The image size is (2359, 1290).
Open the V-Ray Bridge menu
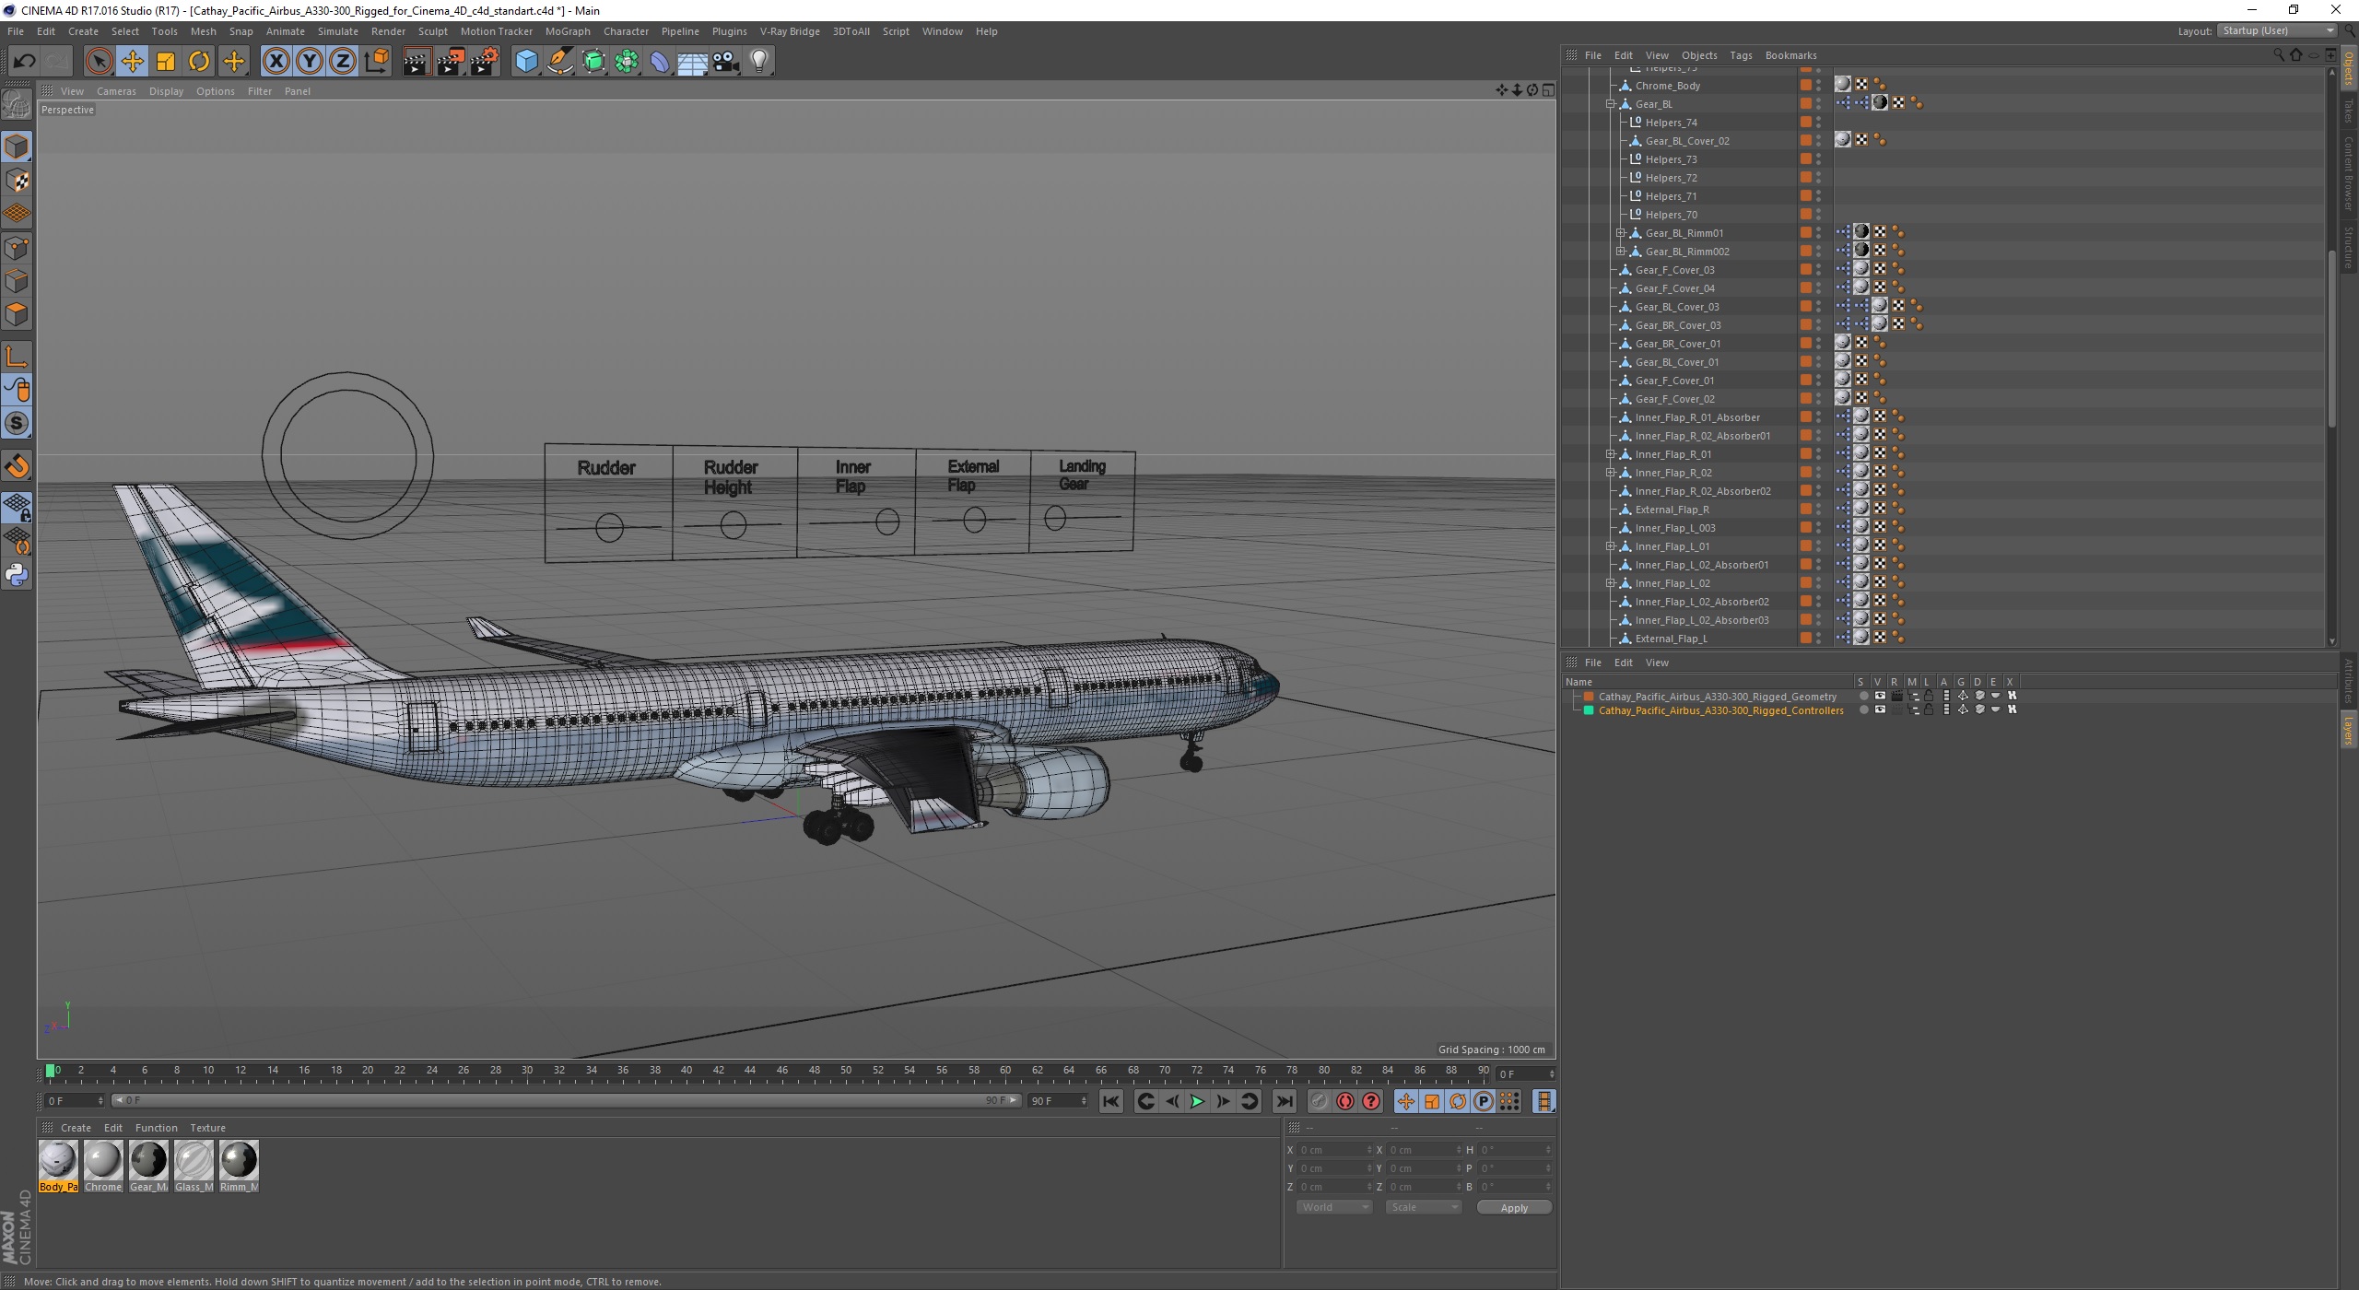point(790,31)
